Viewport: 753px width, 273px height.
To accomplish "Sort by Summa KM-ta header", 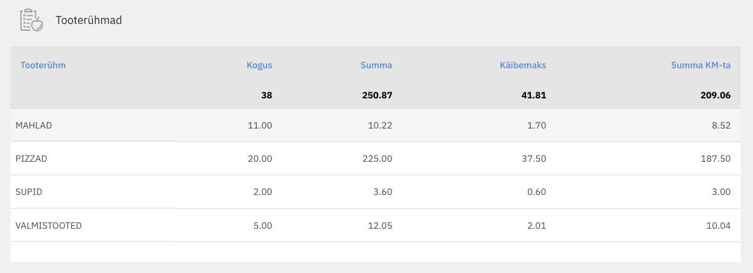I will (x=701, y=65).
